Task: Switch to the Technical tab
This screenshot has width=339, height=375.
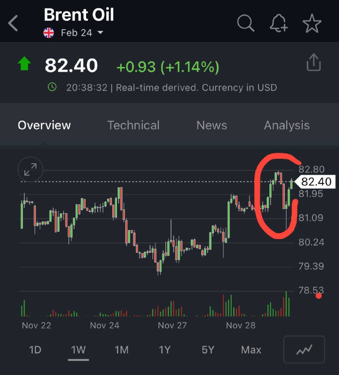Action: pyautogui.click(x=133, y=125)
